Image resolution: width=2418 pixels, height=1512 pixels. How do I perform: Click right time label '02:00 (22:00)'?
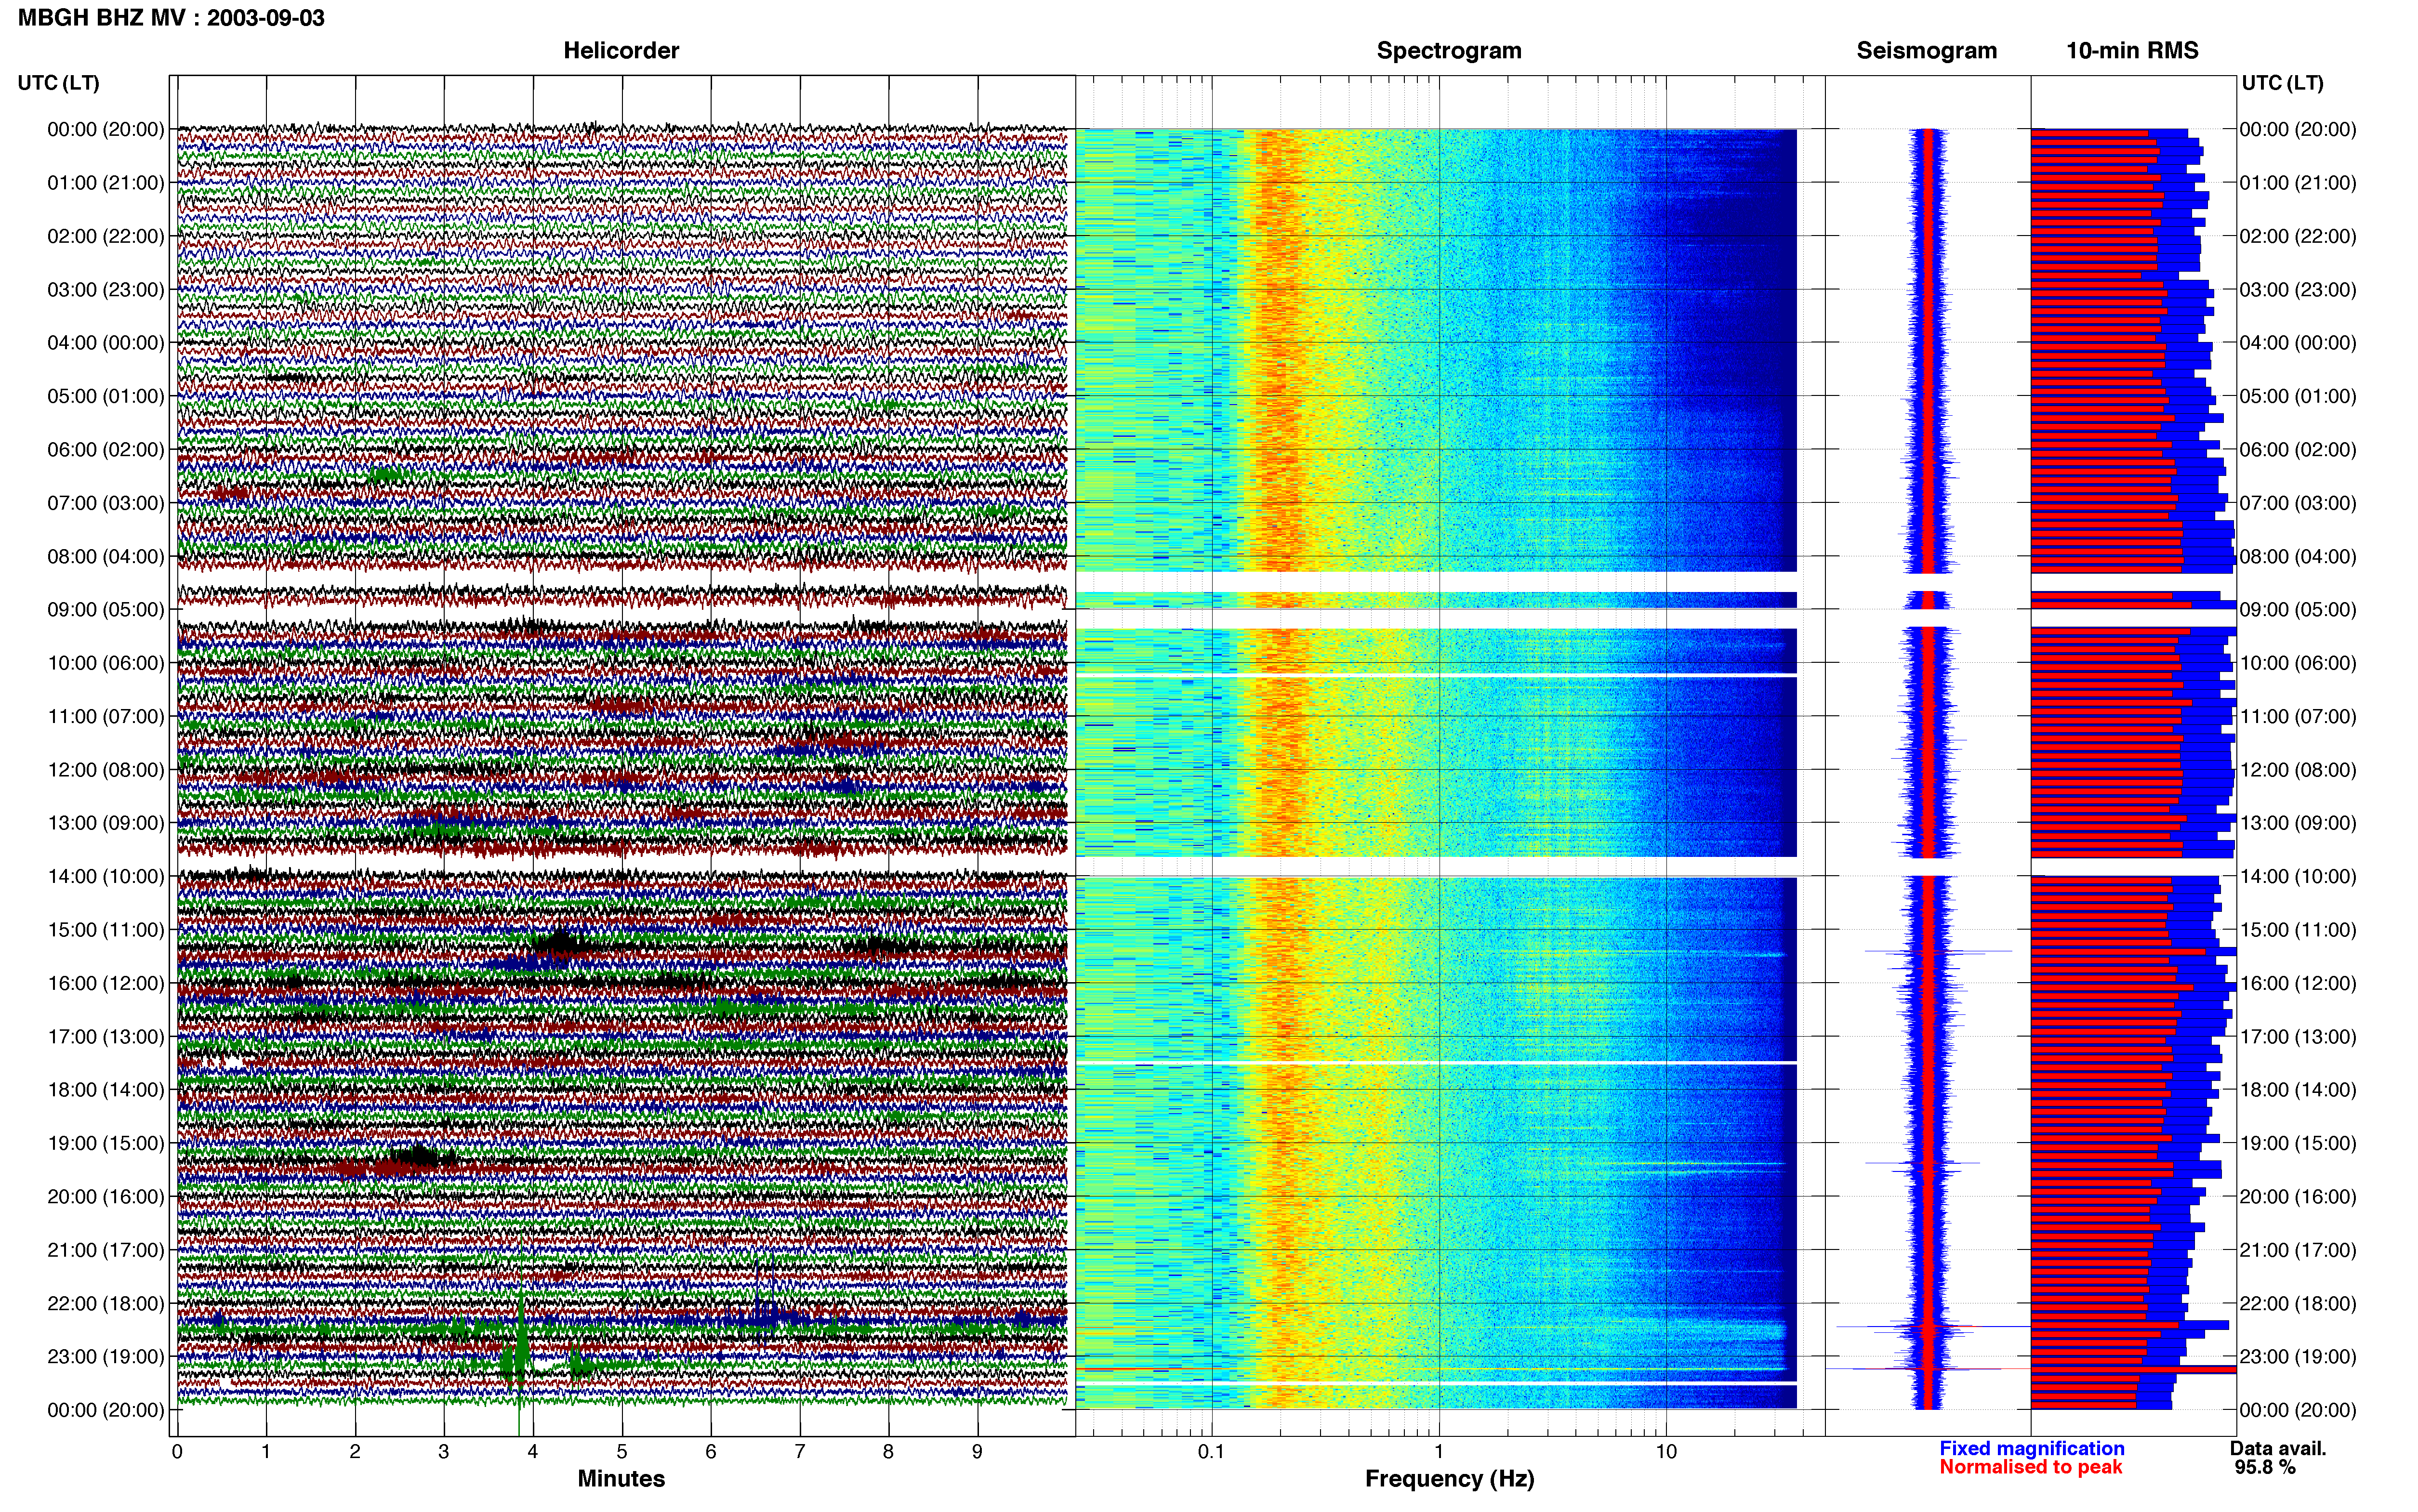click(2298, 236)
